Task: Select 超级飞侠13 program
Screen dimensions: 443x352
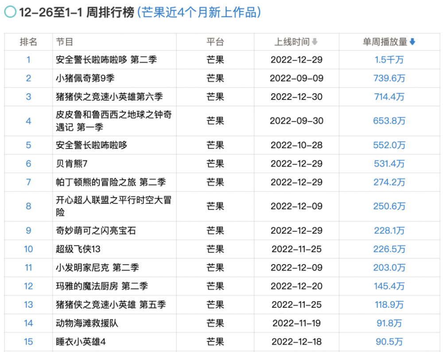Action: [x=78, y=249]
